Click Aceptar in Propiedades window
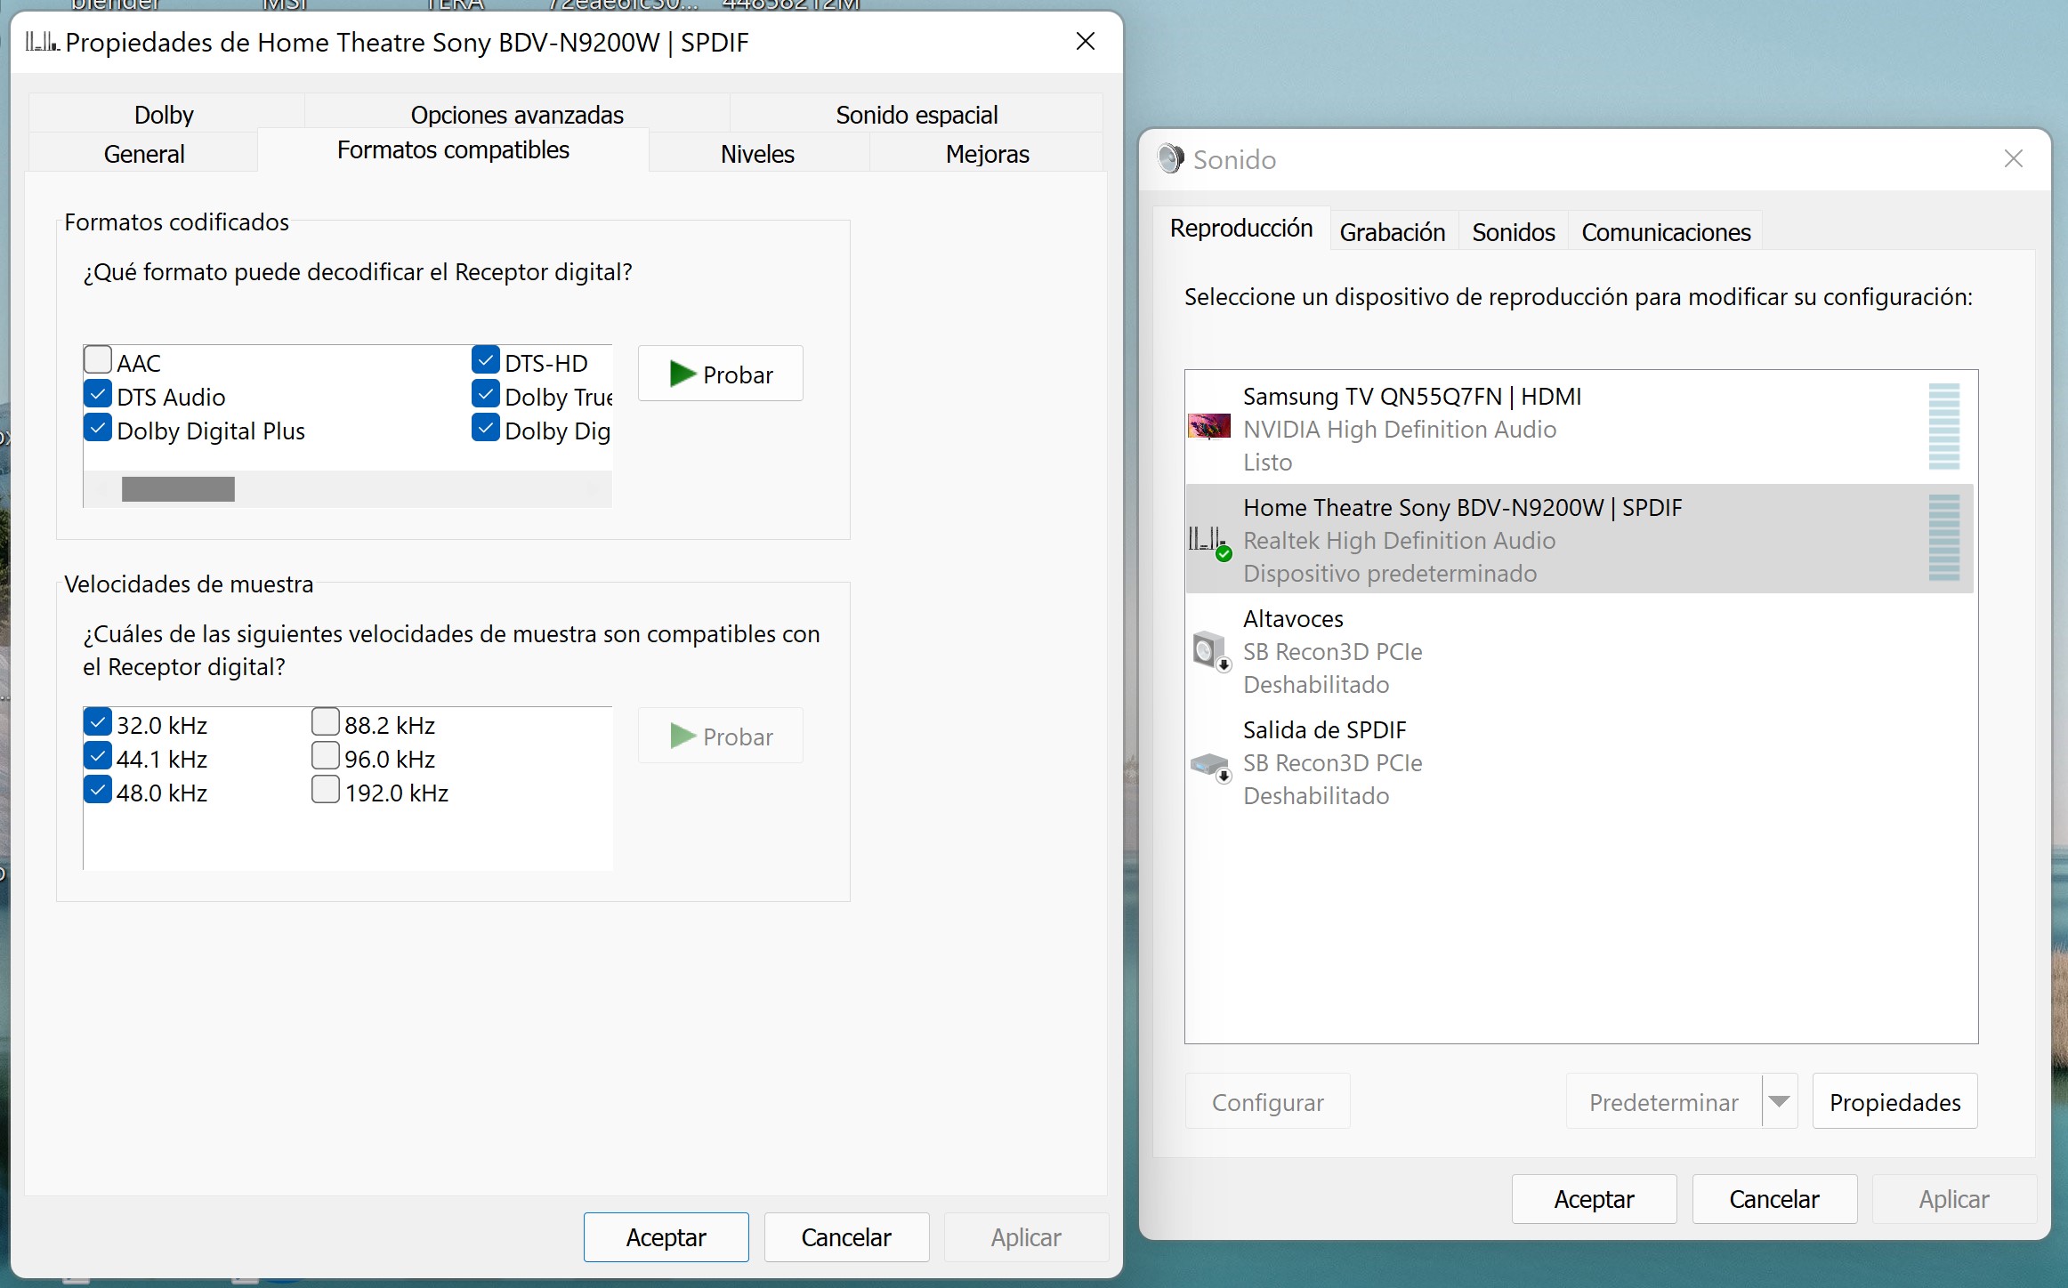 tap(666, 1237)
